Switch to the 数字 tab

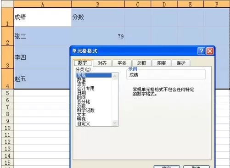pyautogui.click(x=83, y=63)
